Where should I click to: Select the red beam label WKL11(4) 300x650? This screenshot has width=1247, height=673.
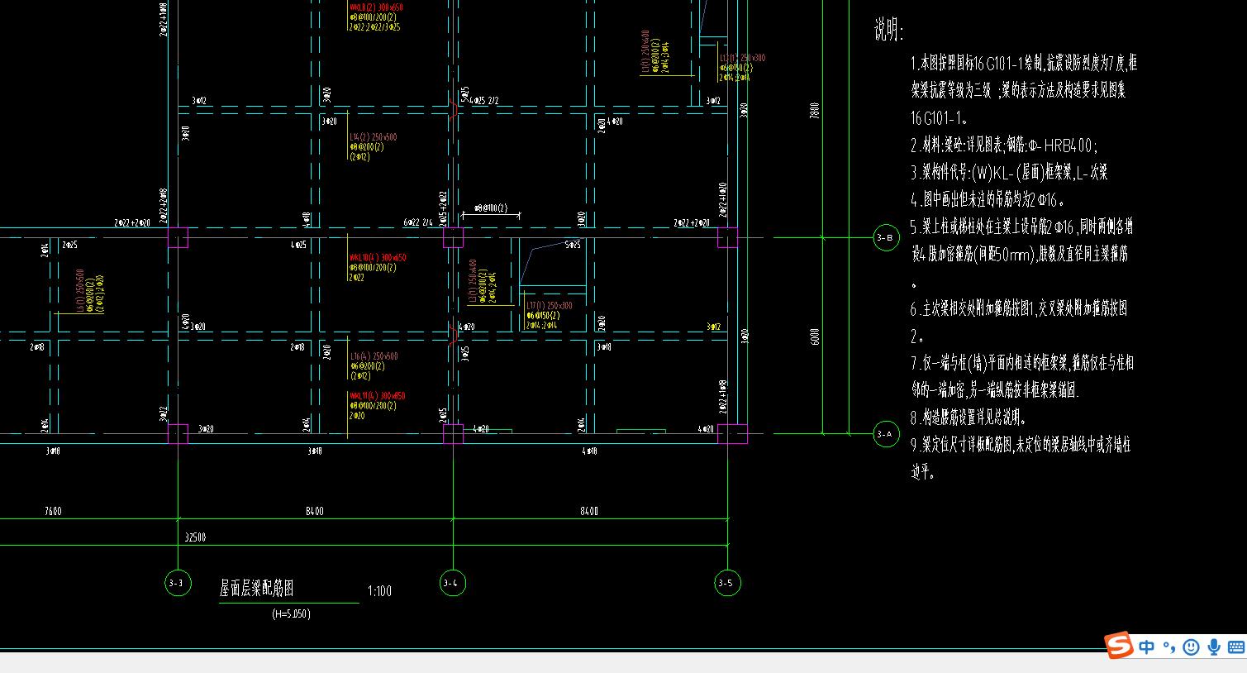pyautogui.click(x=378, y=396)
